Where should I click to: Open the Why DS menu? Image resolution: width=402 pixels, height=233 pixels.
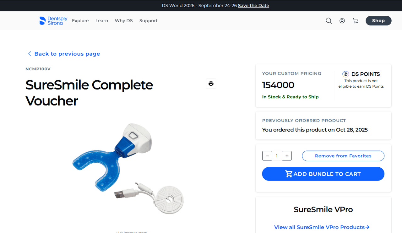point(124,21)
